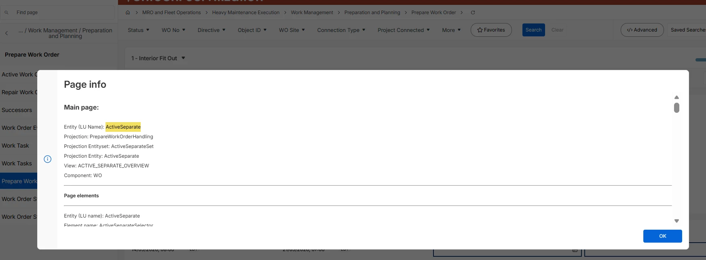The width and height of the screenshot is (706, 260).
Task: Open the WO No filter dropdown
Action: click(x=173, y=30)
